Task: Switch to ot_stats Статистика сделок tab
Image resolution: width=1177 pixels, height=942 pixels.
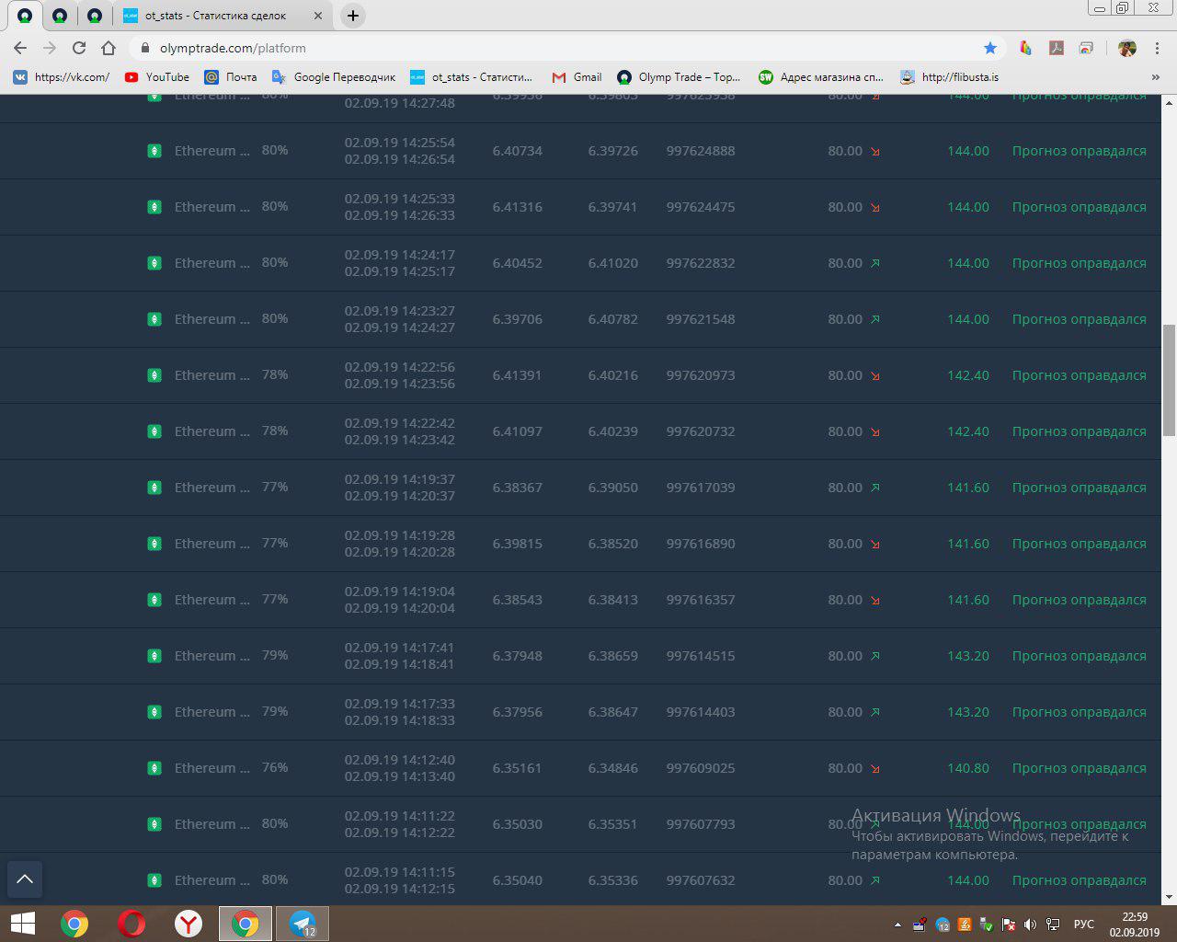Action: (x=215, y=16)
